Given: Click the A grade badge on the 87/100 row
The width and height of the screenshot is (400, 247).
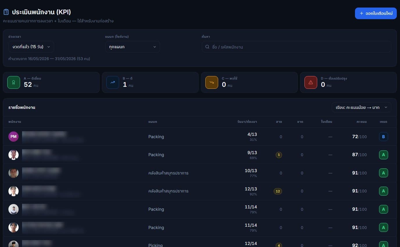Looking at the screenshot, I should pos(383,155).
